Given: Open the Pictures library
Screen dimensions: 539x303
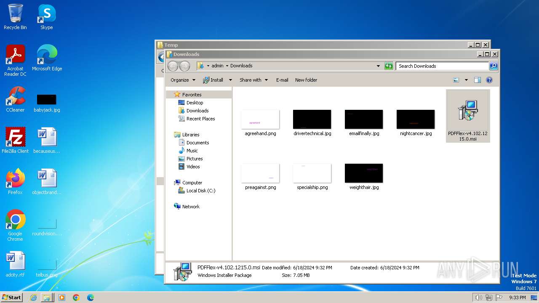Looking at the screenshot, I should 195,159.
